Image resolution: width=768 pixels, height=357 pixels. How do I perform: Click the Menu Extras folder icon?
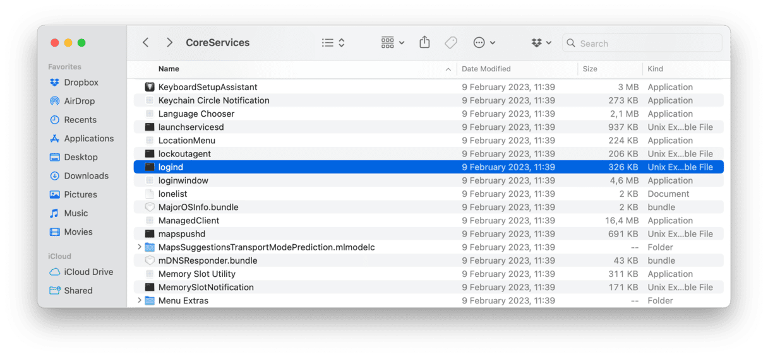(x=150, y=301)
